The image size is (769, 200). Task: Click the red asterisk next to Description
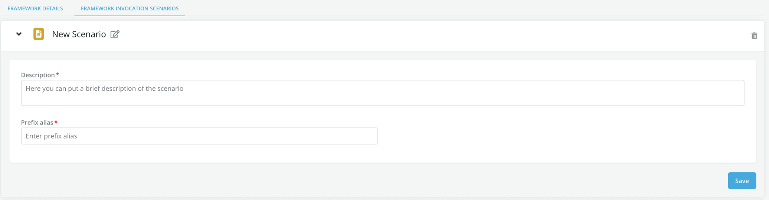(x=58, y=74)
